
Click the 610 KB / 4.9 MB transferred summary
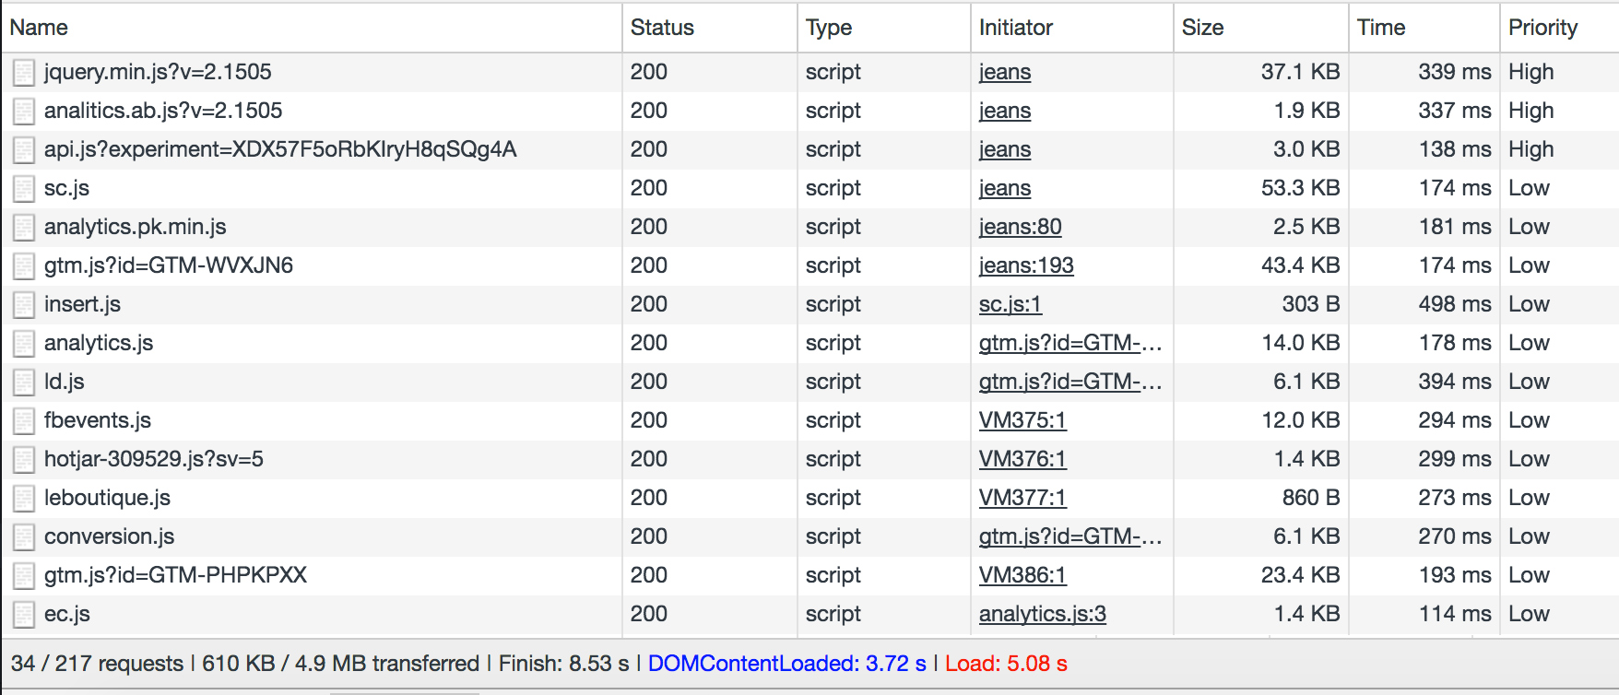(341, 664)
